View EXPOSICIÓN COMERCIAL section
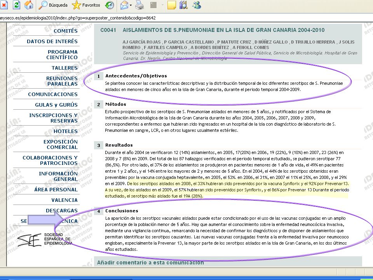 [x=61, y=144]
